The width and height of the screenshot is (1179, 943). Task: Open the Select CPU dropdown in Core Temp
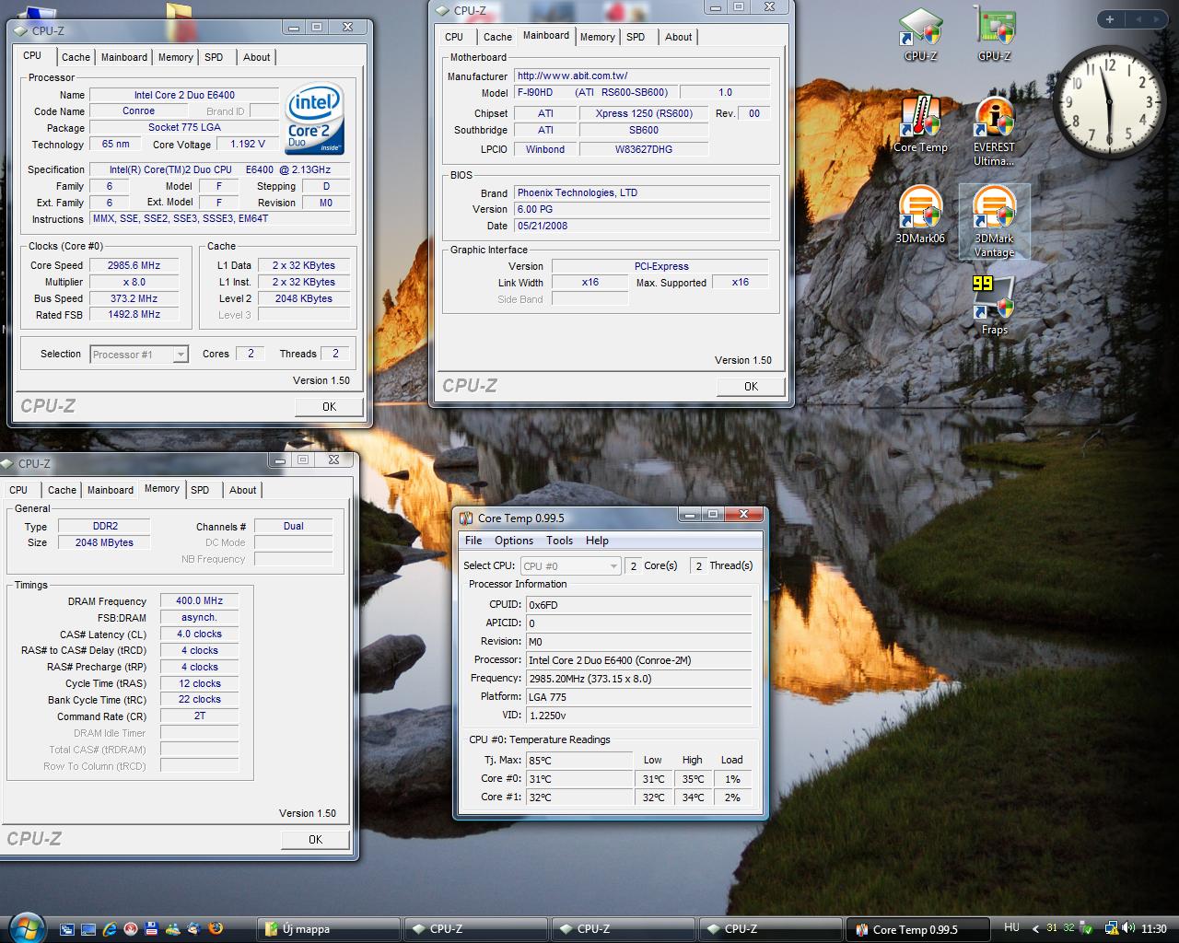point(570,566)
